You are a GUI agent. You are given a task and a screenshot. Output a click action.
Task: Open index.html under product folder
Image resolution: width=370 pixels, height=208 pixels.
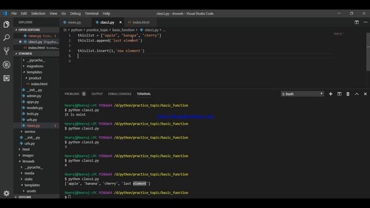[39, 84]
